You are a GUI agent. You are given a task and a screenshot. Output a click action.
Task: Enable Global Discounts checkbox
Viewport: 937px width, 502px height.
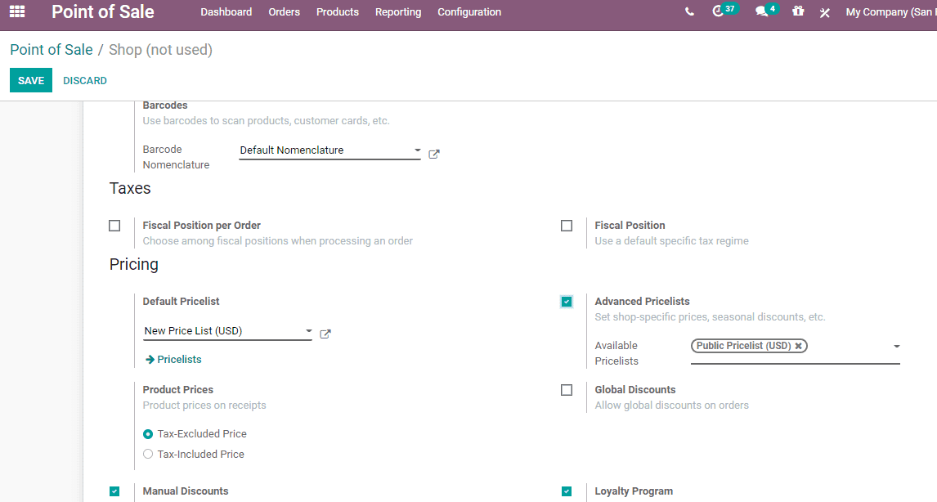coord(567,390)
